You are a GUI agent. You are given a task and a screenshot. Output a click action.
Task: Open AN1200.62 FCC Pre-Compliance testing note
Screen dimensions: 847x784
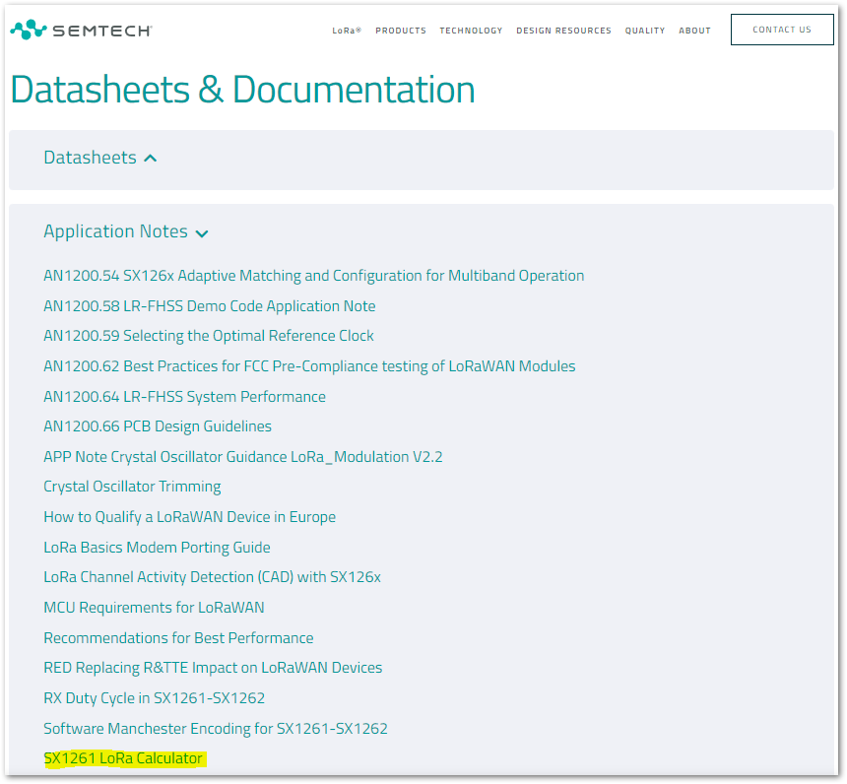tap(309, 366)
